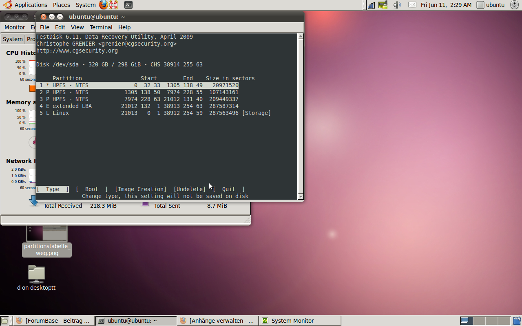Select first workspace in workspace switcher
This screenshot has height=326, width=522.
click(x=467, y=321)
